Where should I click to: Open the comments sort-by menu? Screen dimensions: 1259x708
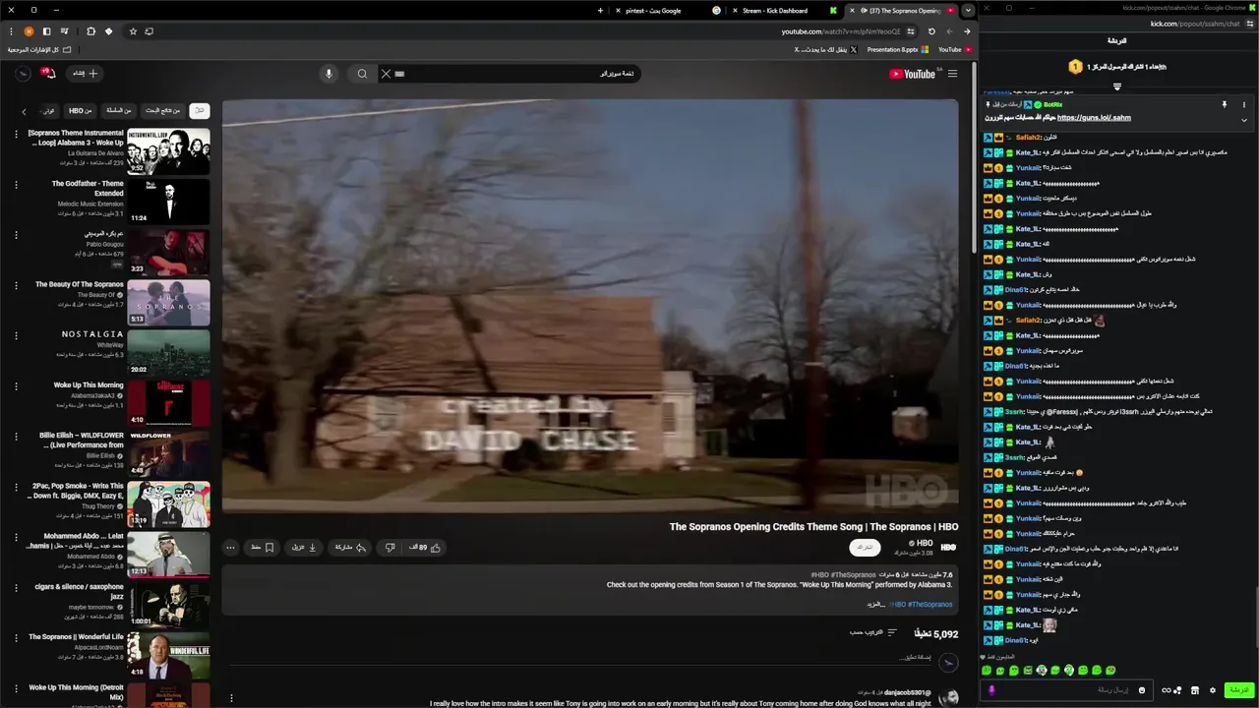(x=873, y=632)
